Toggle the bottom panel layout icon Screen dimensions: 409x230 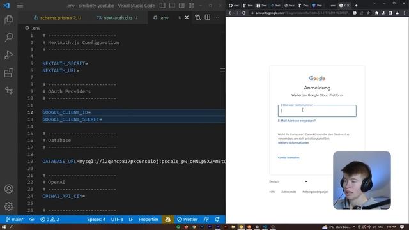(172, 6)
